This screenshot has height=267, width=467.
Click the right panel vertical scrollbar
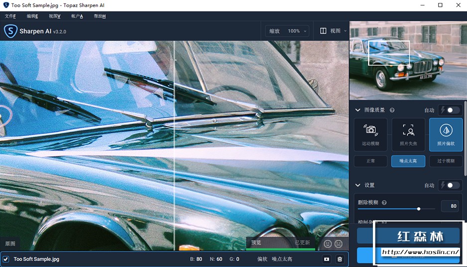[x=465, y=139]
